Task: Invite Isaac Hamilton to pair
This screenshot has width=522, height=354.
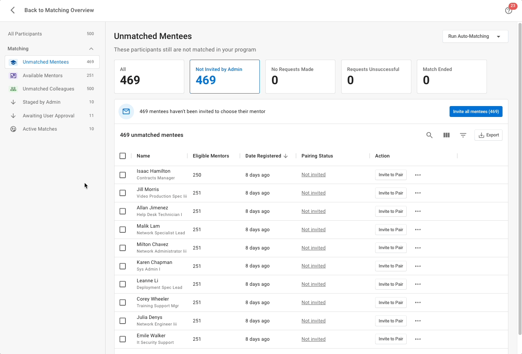Action: (391, 175)
